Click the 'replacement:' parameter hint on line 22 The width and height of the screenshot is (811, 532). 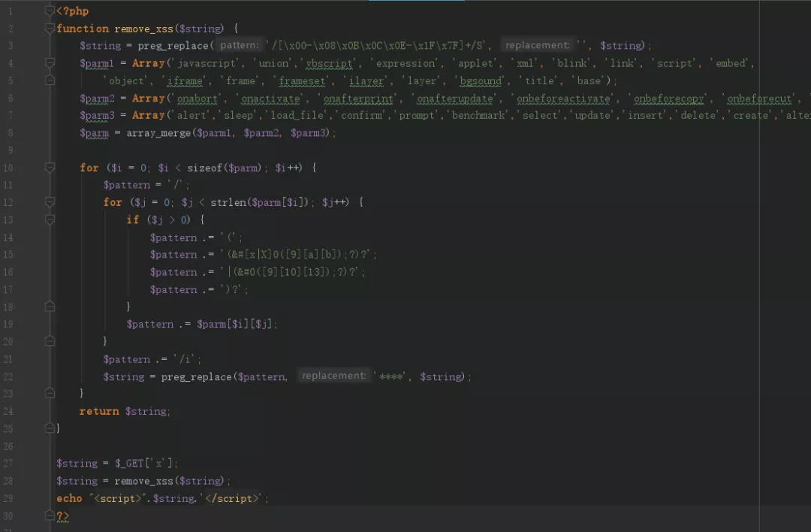(x=333, y=376)
